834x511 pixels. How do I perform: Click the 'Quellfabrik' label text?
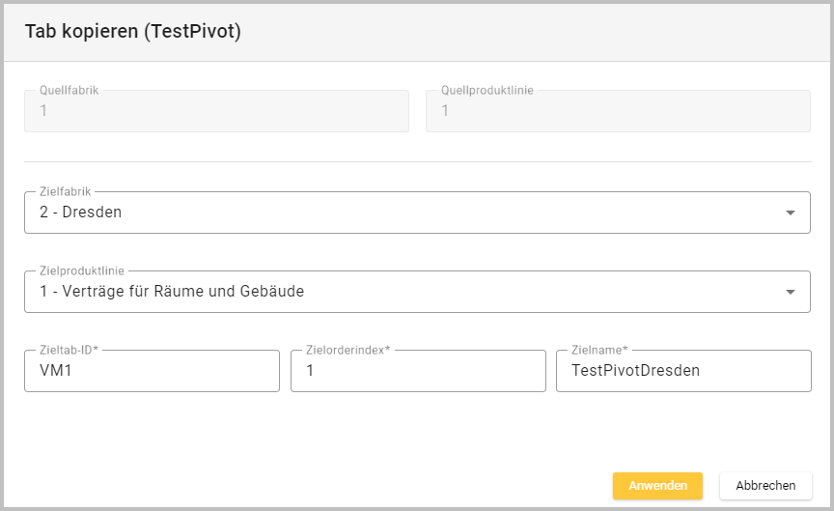[x=69, y=91]
